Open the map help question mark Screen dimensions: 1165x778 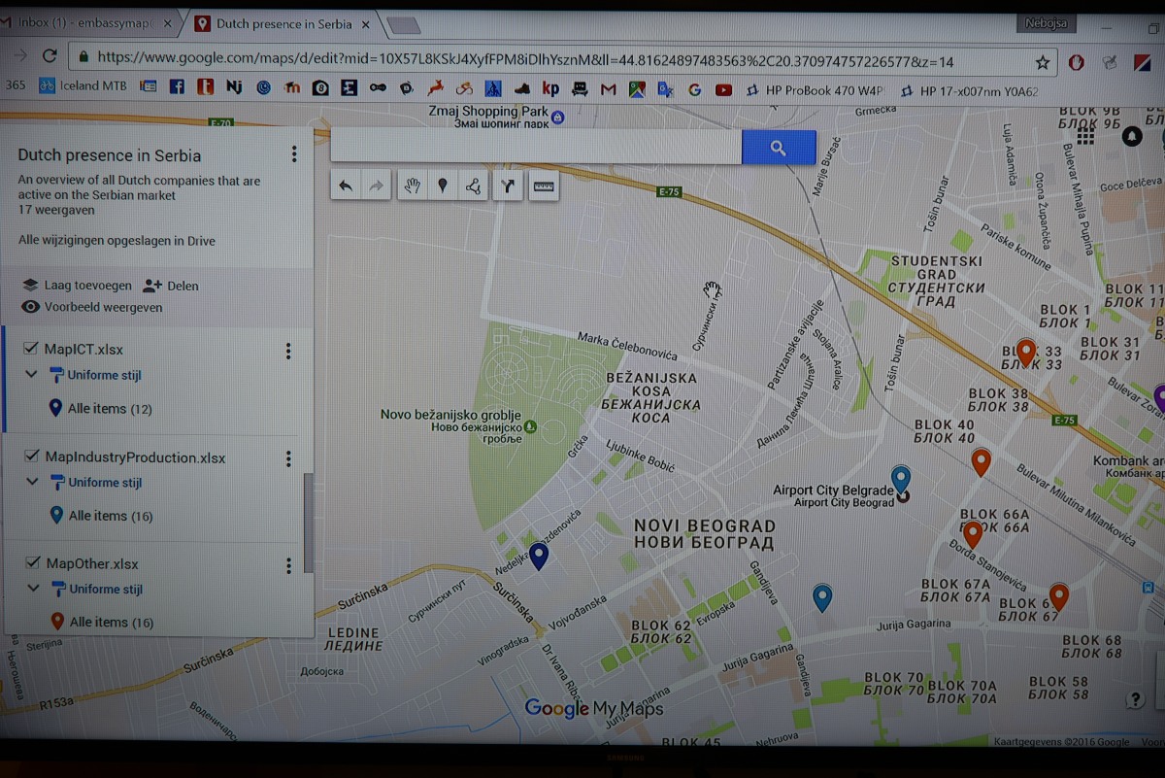click(1135, 699)
